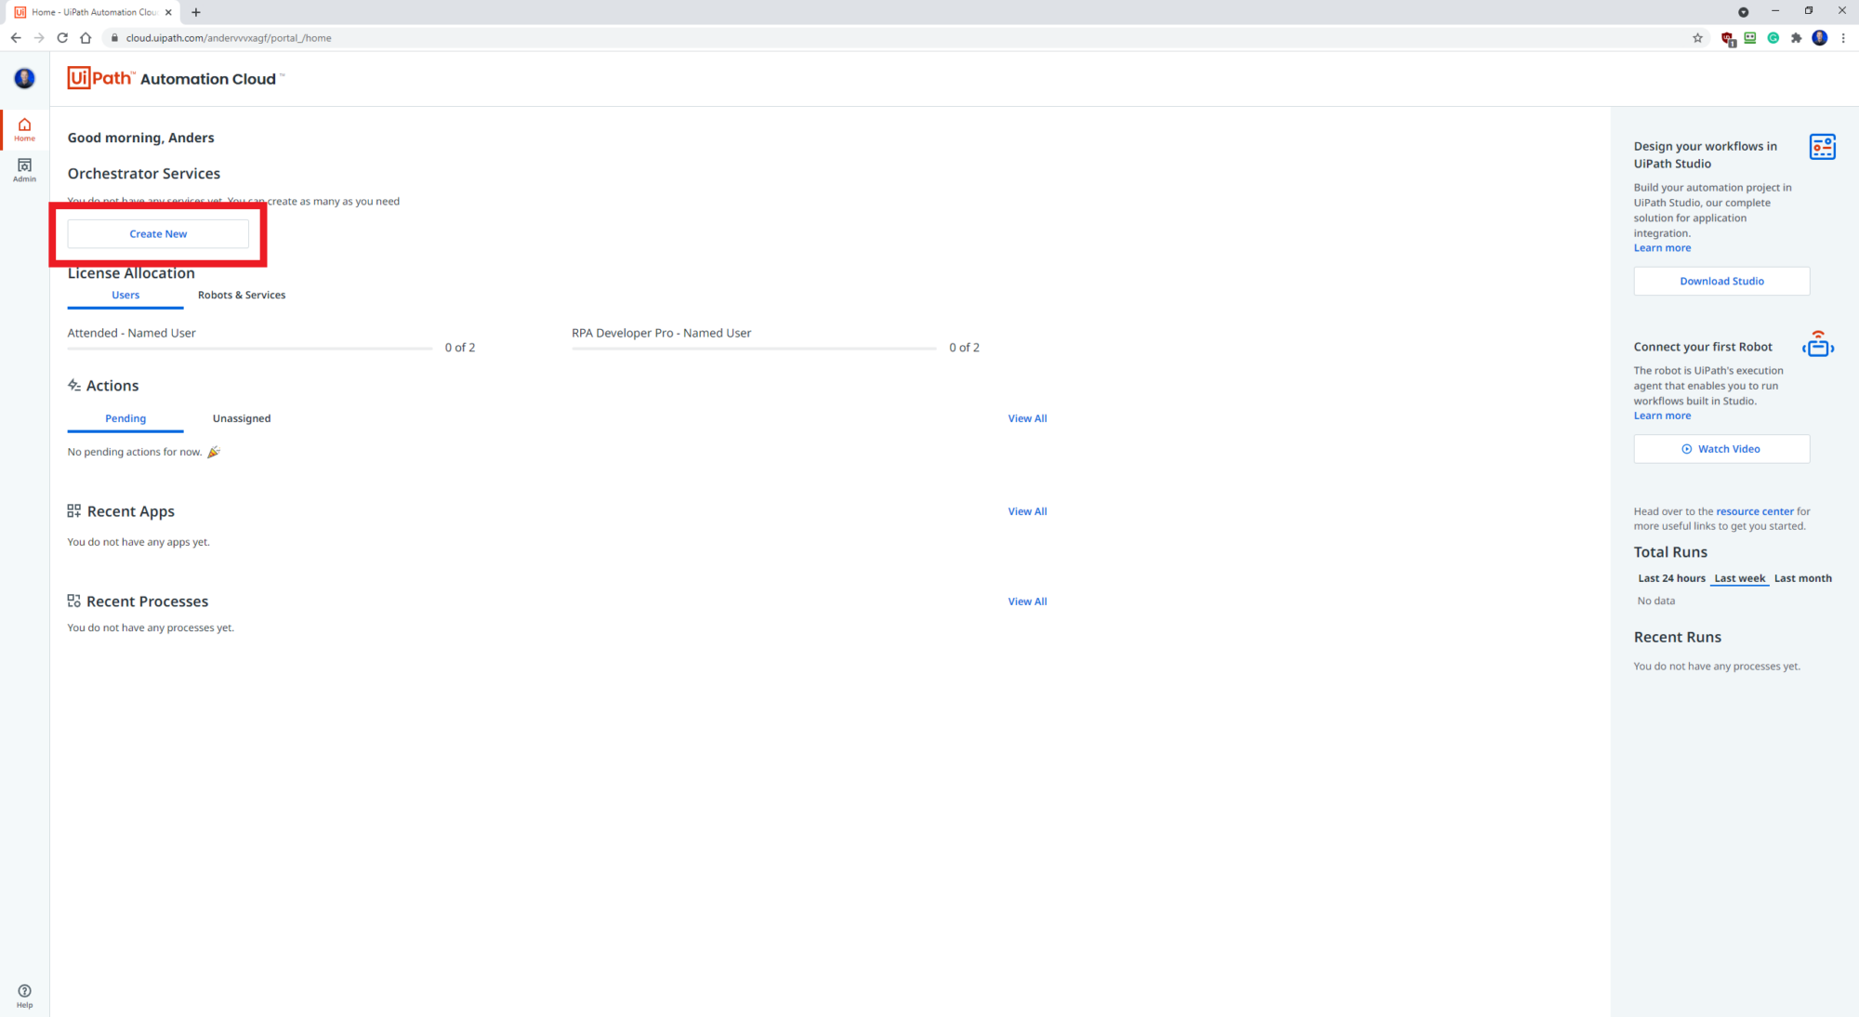Click the "Good morning, Anders" greeting
The height and width of the screenshot is (1017, 1859).
140,138
